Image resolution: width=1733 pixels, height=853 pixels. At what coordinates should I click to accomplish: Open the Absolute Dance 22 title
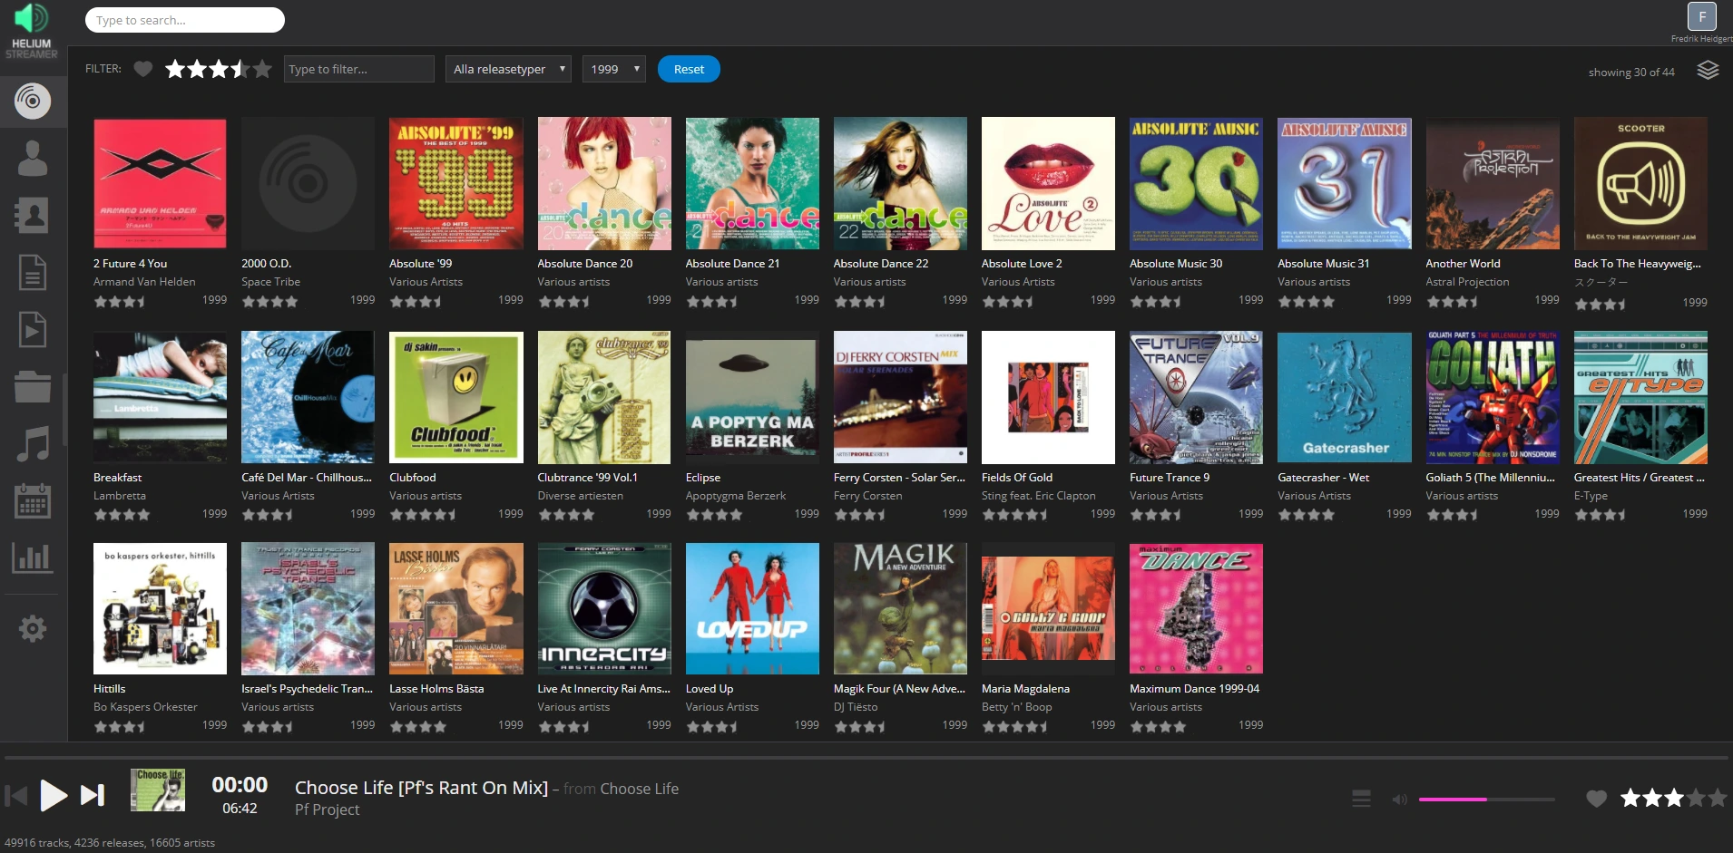click(x=881, y=264)
